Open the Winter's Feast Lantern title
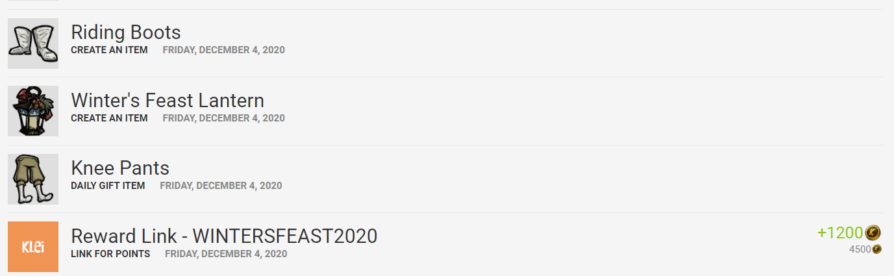The width and height of the screenshot is (894, 276). pyautogui.click(x=168, y=100)
